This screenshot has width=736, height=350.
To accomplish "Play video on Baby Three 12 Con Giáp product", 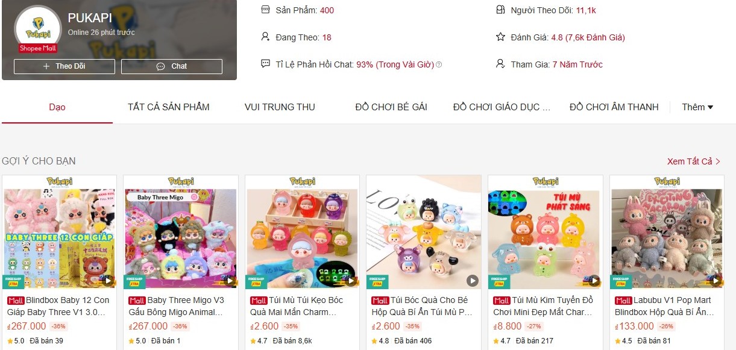I will (109, 280).
